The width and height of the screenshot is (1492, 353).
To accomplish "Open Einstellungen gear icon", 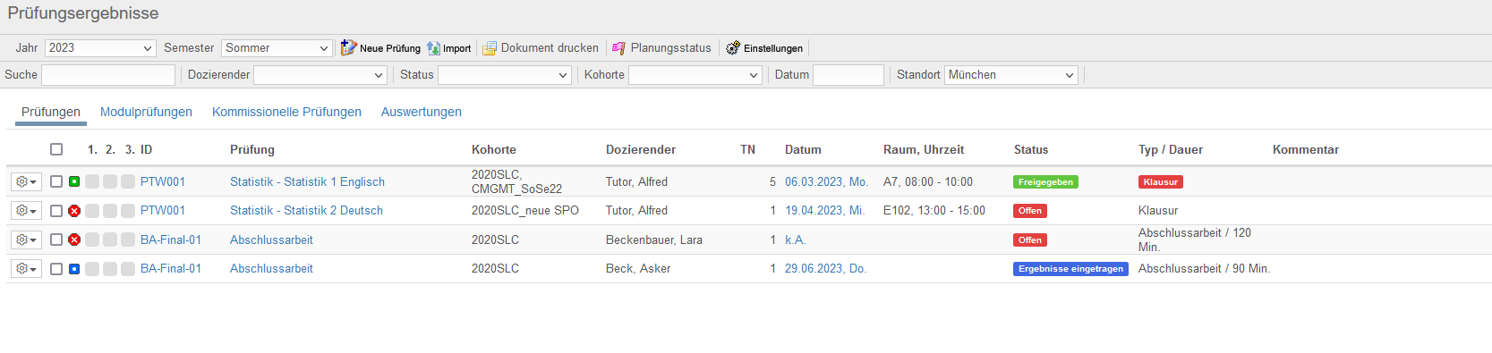I will pyautogui.click(x=733, y=48).
